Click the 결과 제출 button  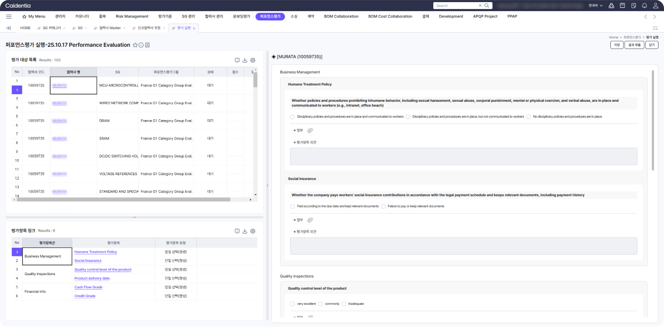click(634, 45)
